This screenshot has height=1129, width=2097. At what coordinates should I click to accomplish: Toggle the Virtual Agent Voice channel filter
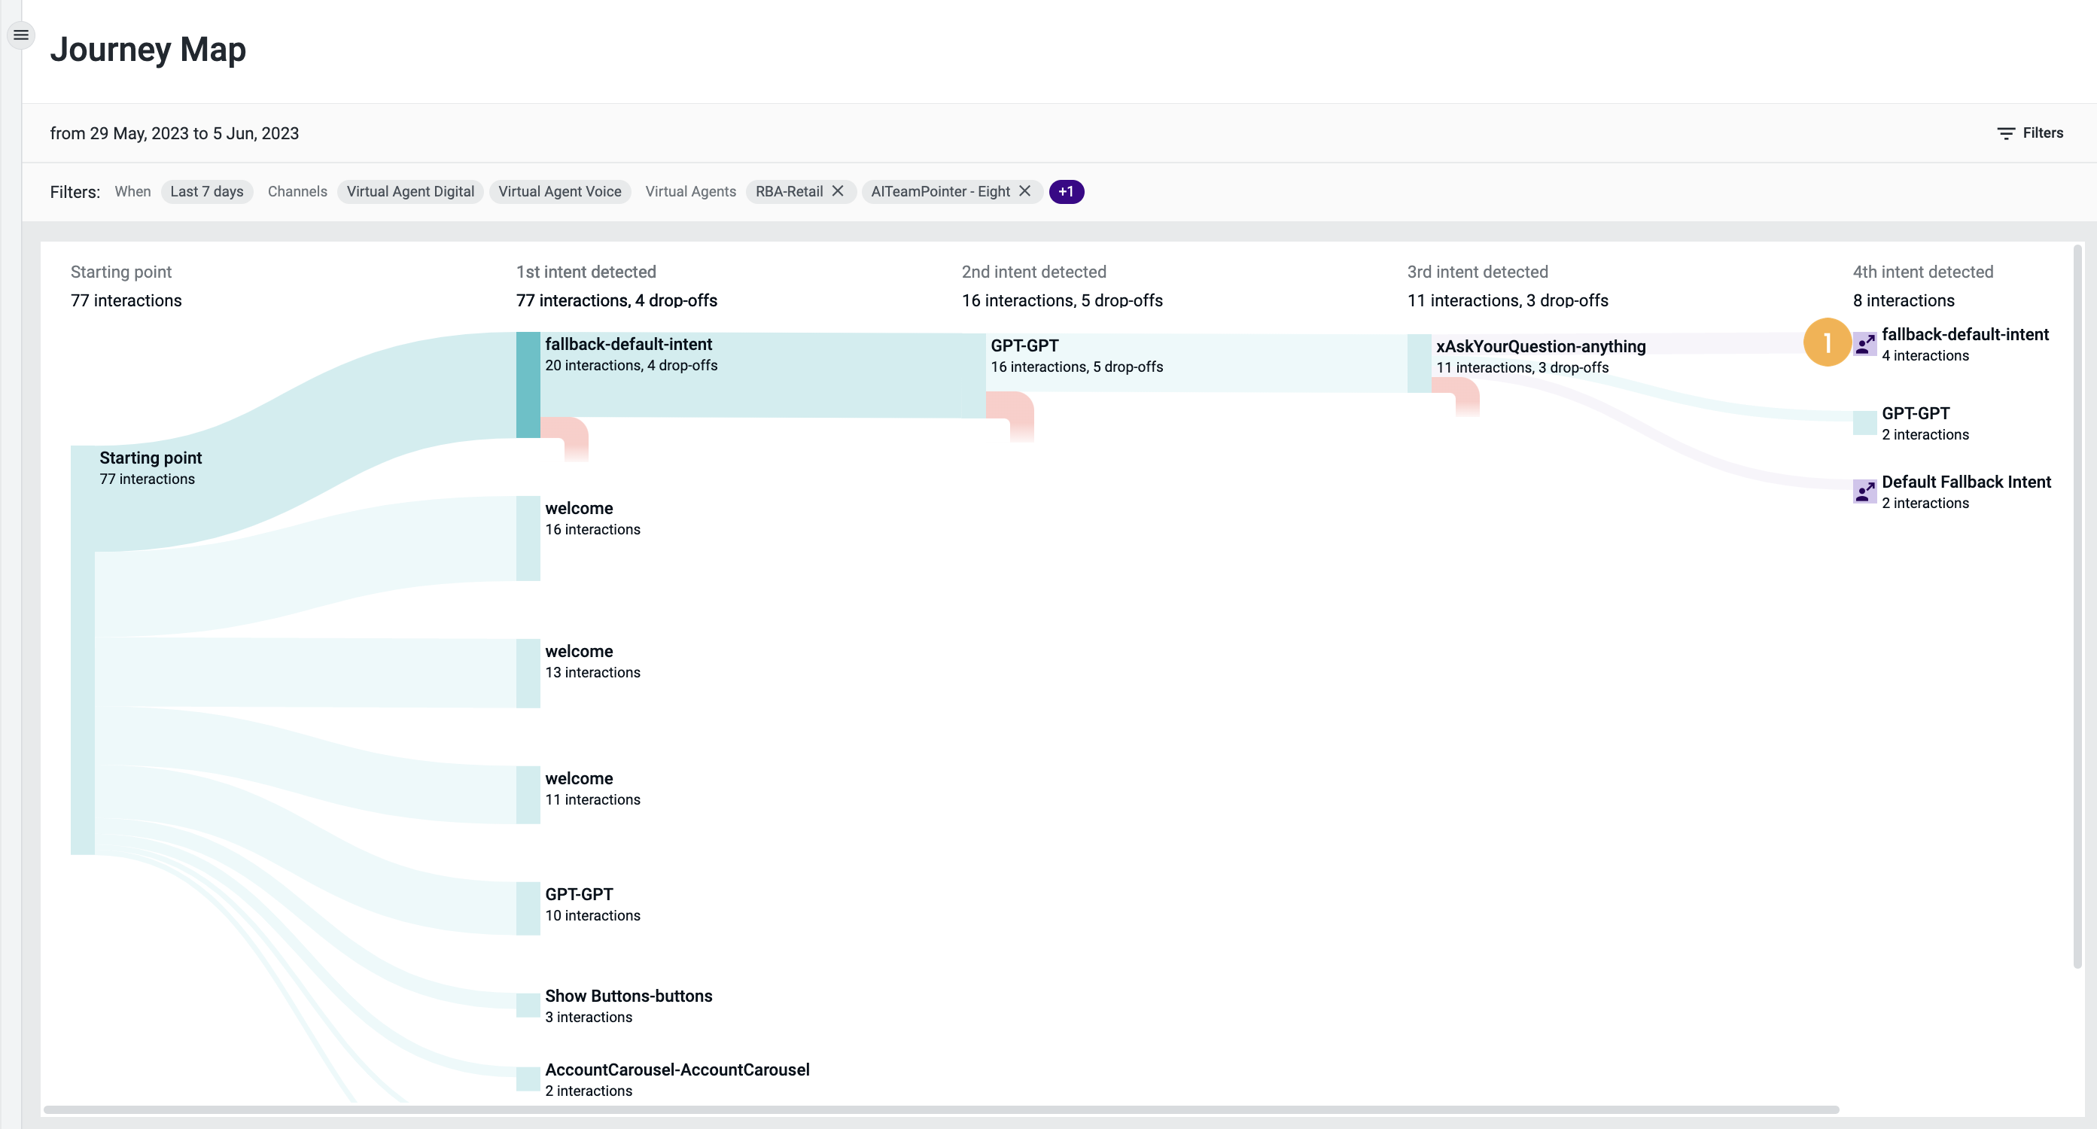[x=560, y=191]
